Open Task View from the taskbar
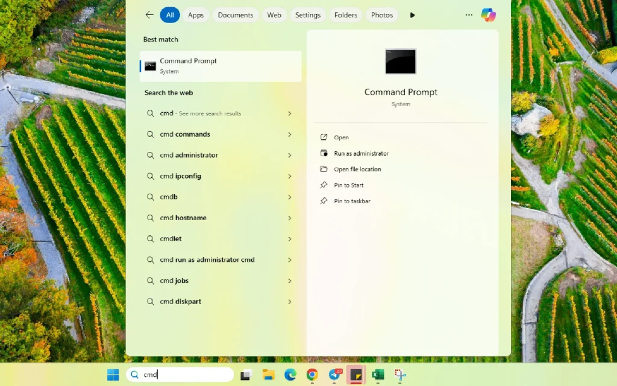Image resolution: width=617 pixels, height=386 pixels. pos(246,375)
